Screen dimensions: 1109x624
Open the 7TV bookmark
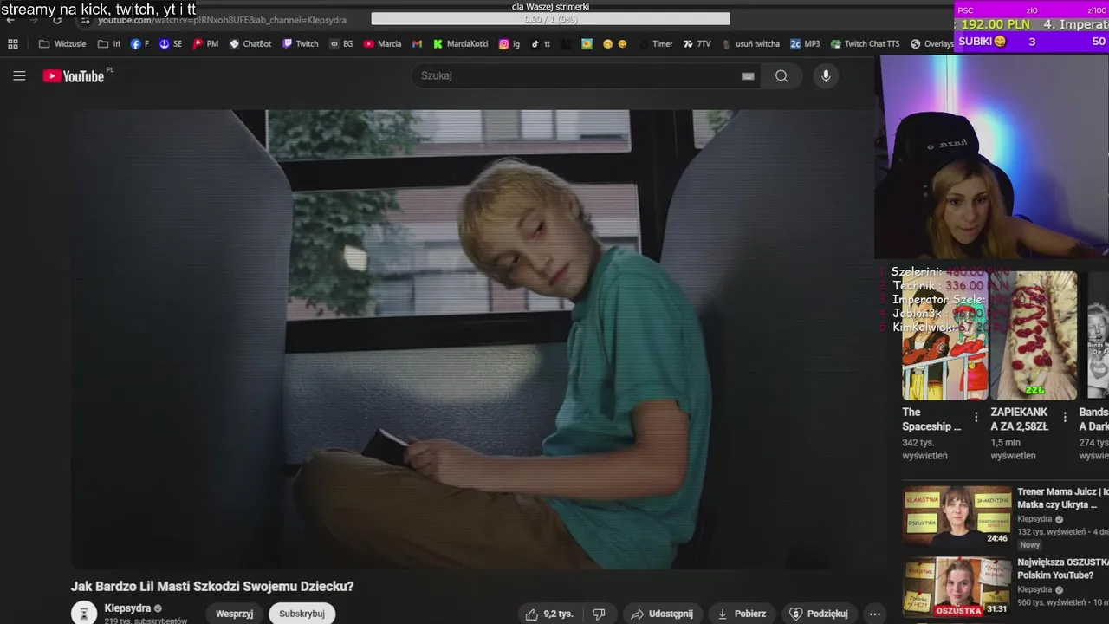pos(697,44)
